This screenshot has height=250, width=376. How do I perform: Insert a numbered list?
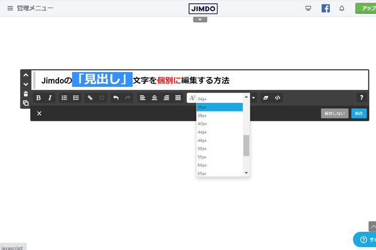(64, 98)
